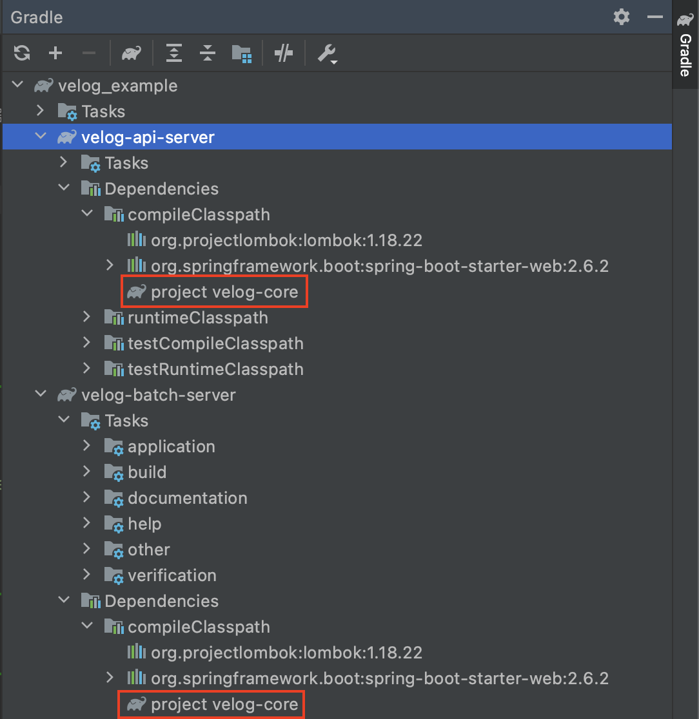Click the application task folder icon
Screen dimensions: 699x719
pyautogui.click(x=114, y=446)
